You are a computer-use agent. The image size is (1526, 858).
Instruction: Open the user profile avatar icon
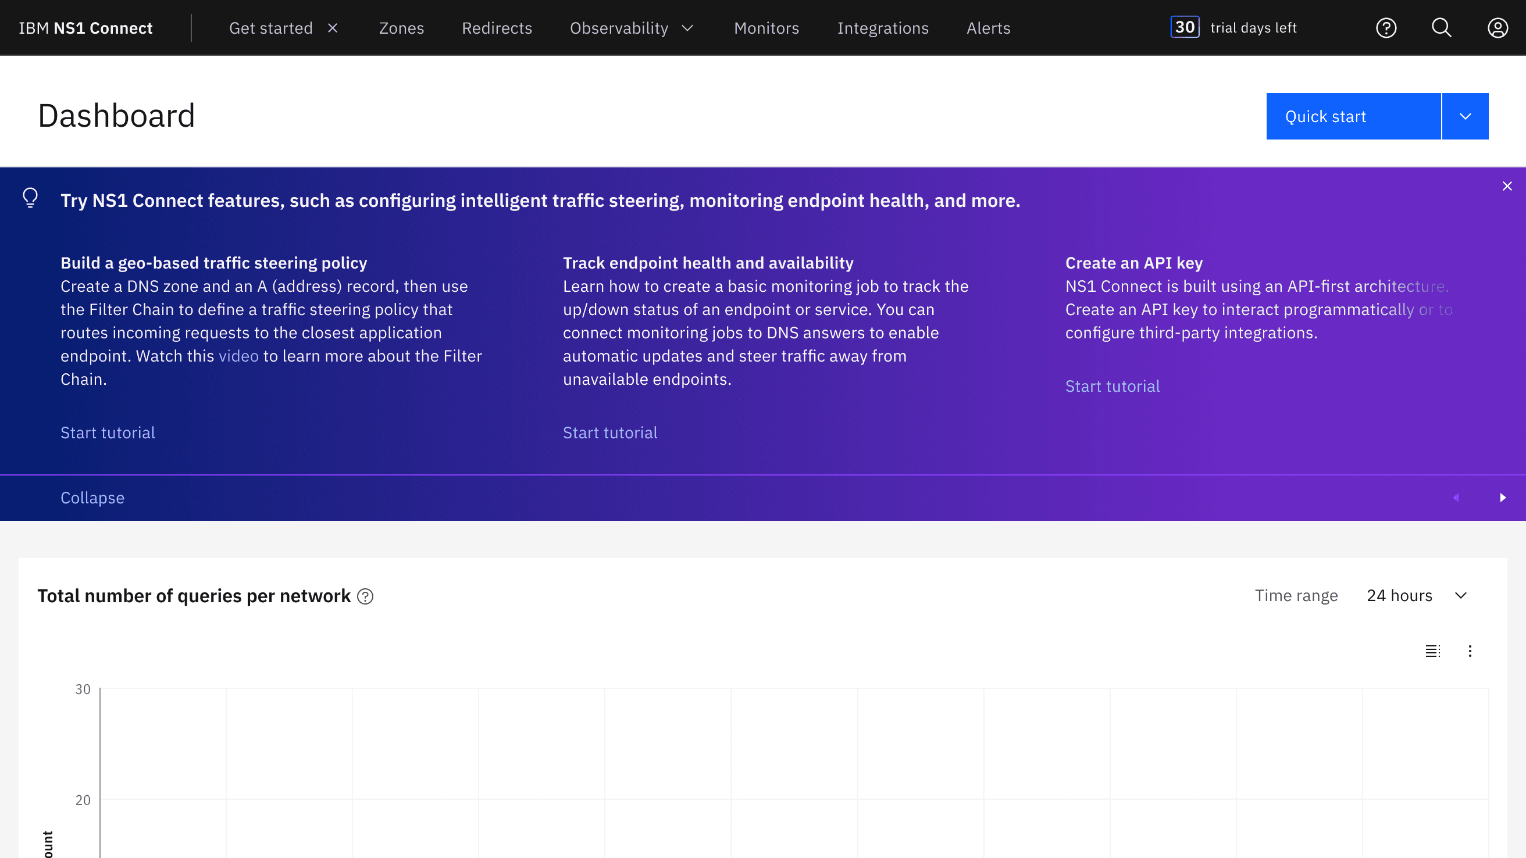(1497, 28)
